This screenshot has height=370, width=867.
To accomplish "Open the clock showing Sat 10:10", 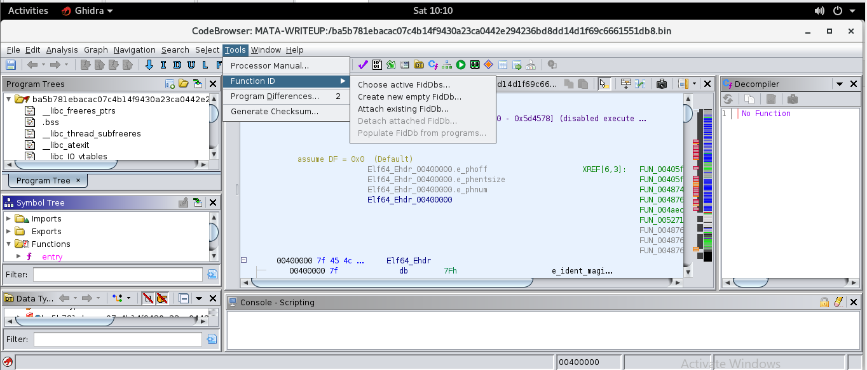I will pos(433,10).
